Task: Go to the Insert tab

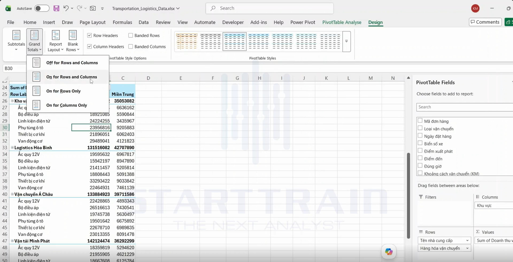Action: pos(49,22)
